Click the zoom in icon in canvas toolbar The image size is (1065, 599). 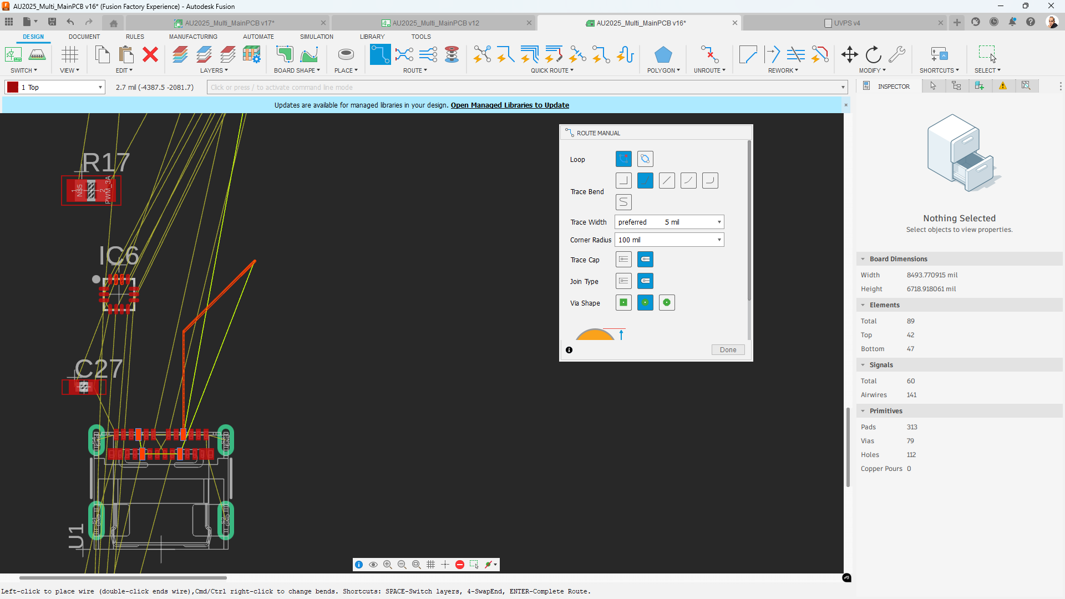(x=388, y=565)
